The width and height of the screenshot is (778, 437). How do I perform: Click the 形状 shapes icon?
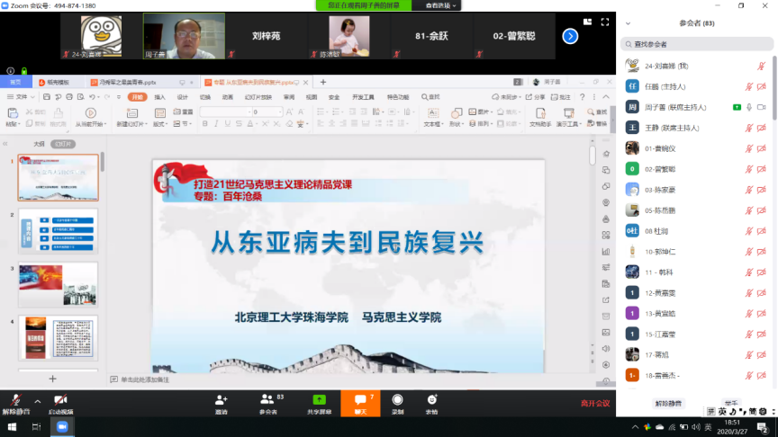456,113
